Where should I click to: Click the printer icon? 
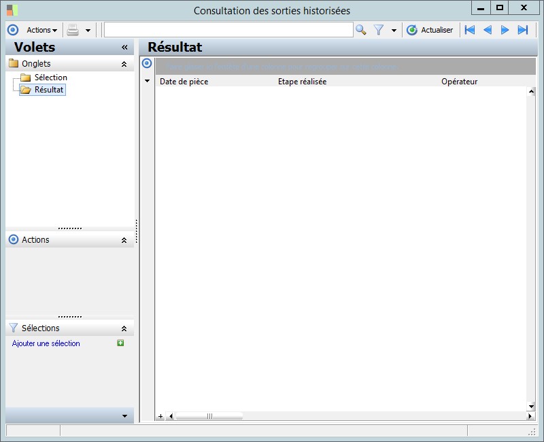tap(73, 30)
